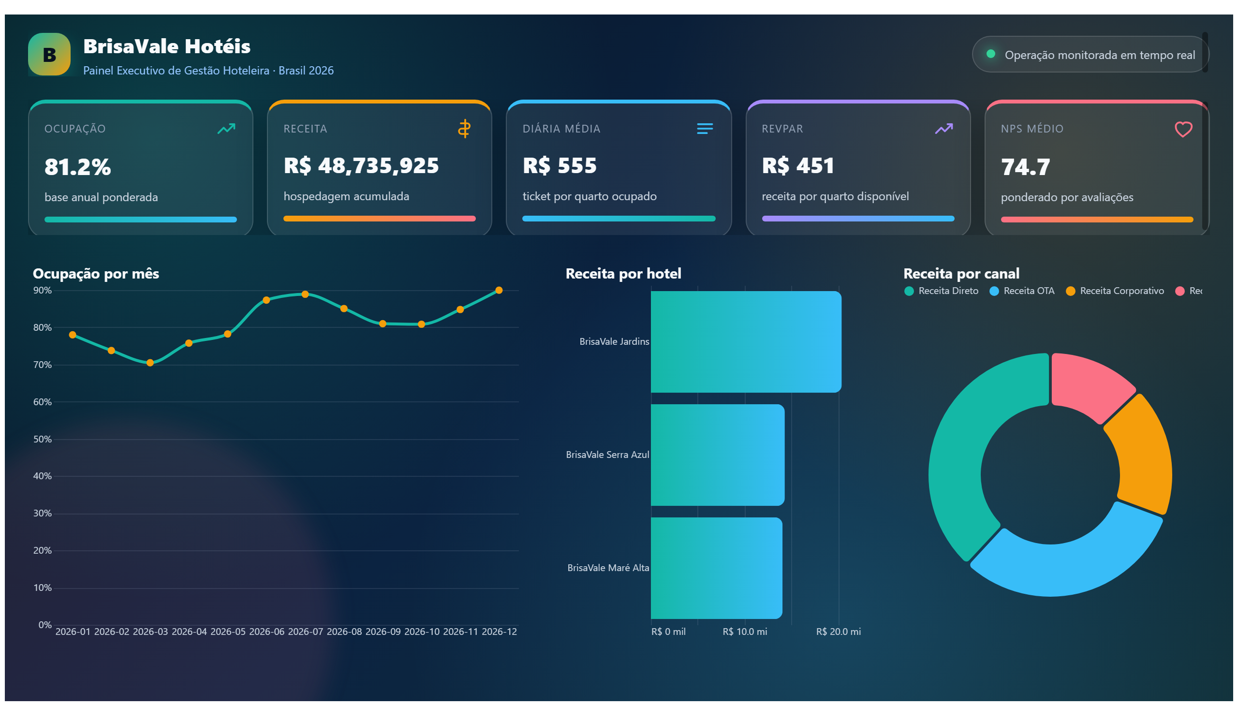Select the 2026-02 occupancy data point
Viewport: 1238px width, 706px height.
click(112, 351)
